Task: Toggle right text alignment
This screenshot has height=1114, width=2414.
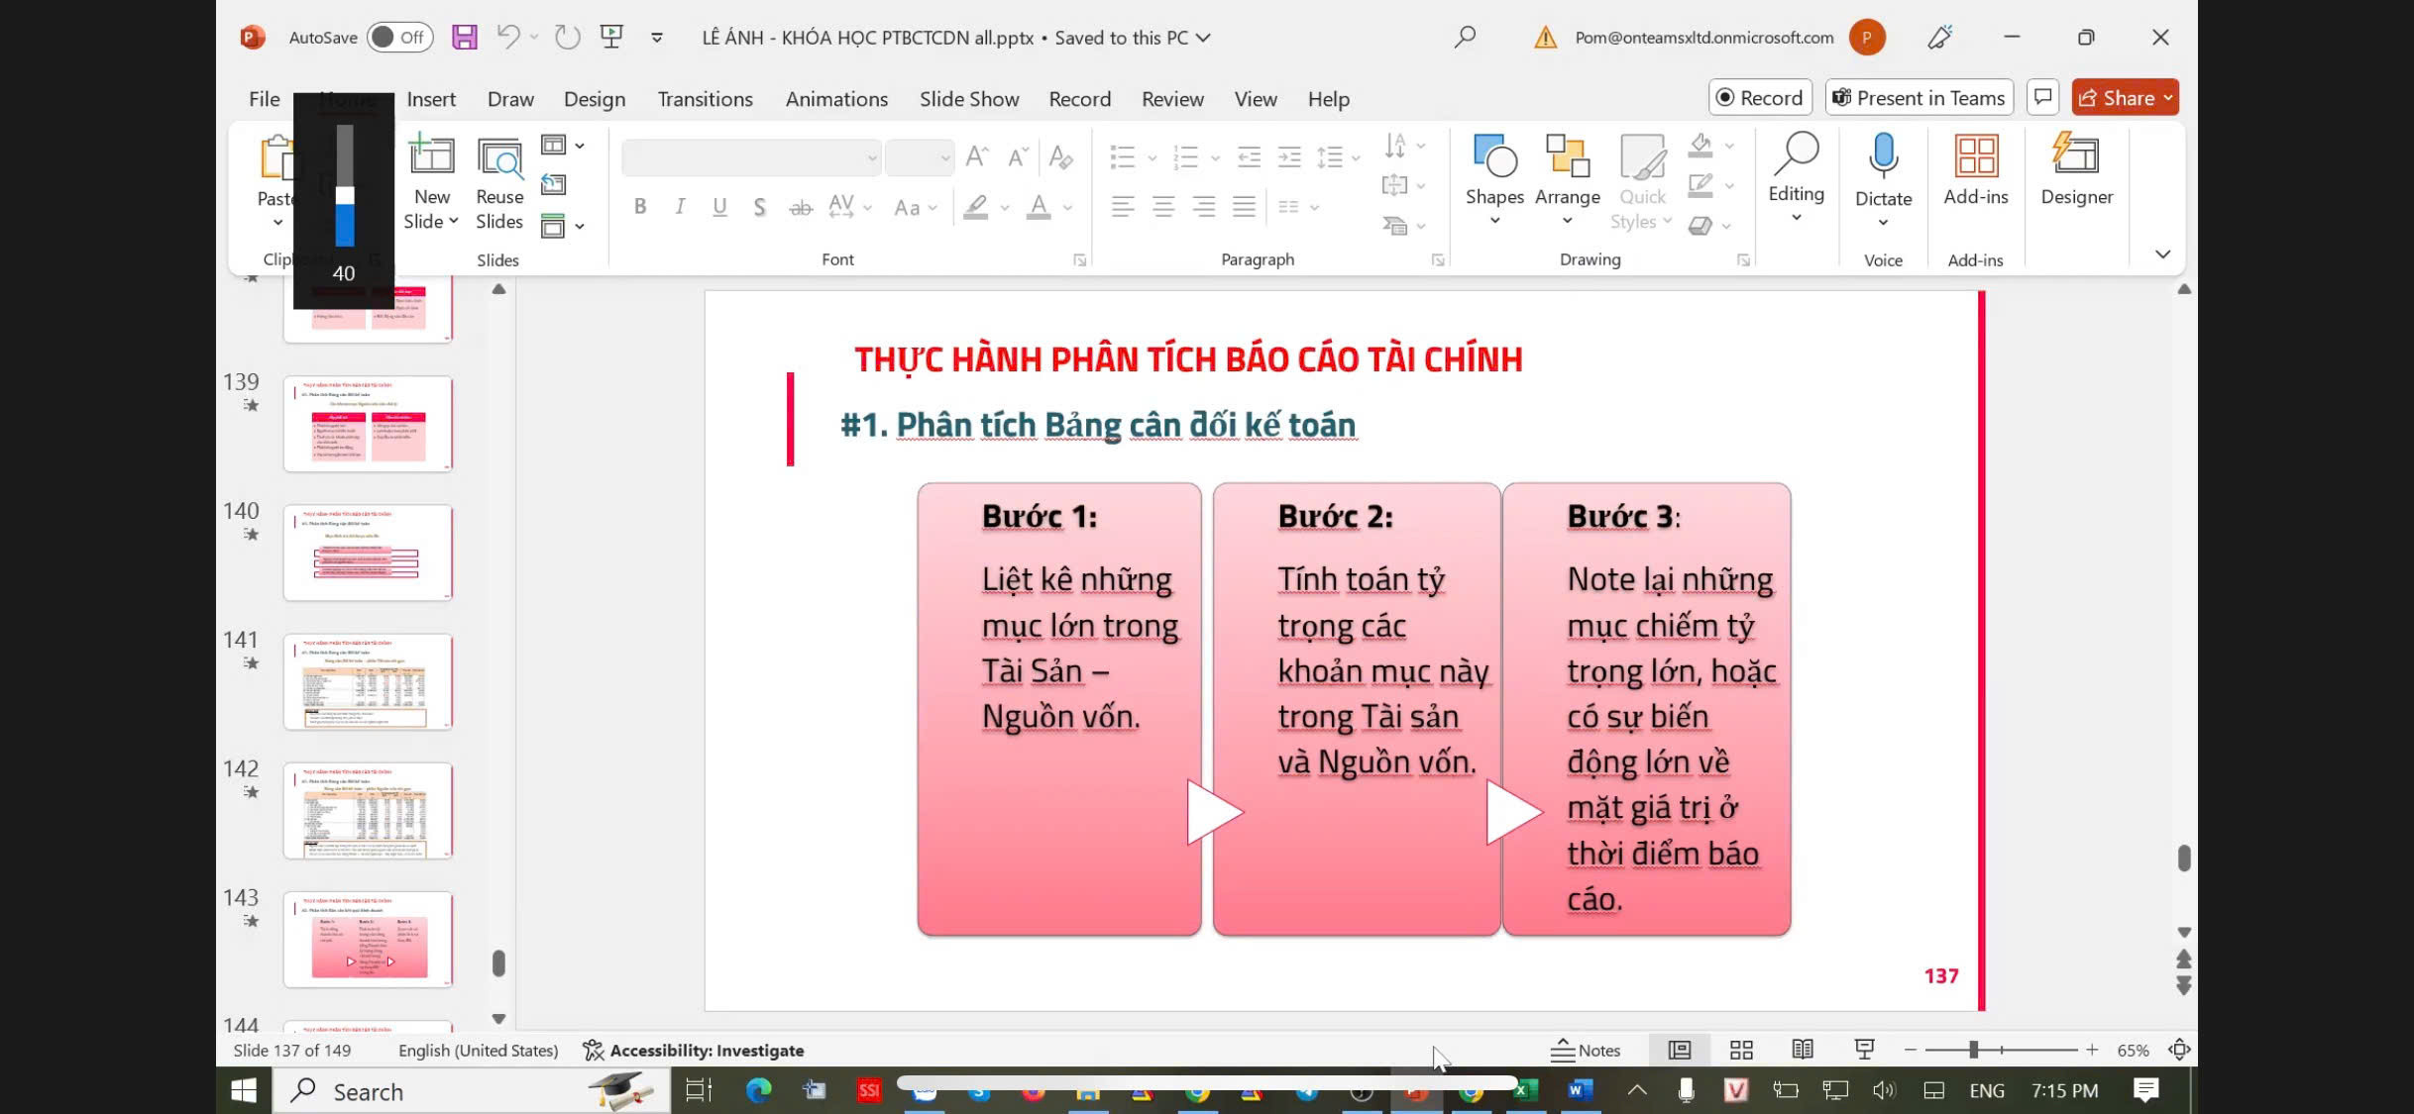Action: (1203, 206)
